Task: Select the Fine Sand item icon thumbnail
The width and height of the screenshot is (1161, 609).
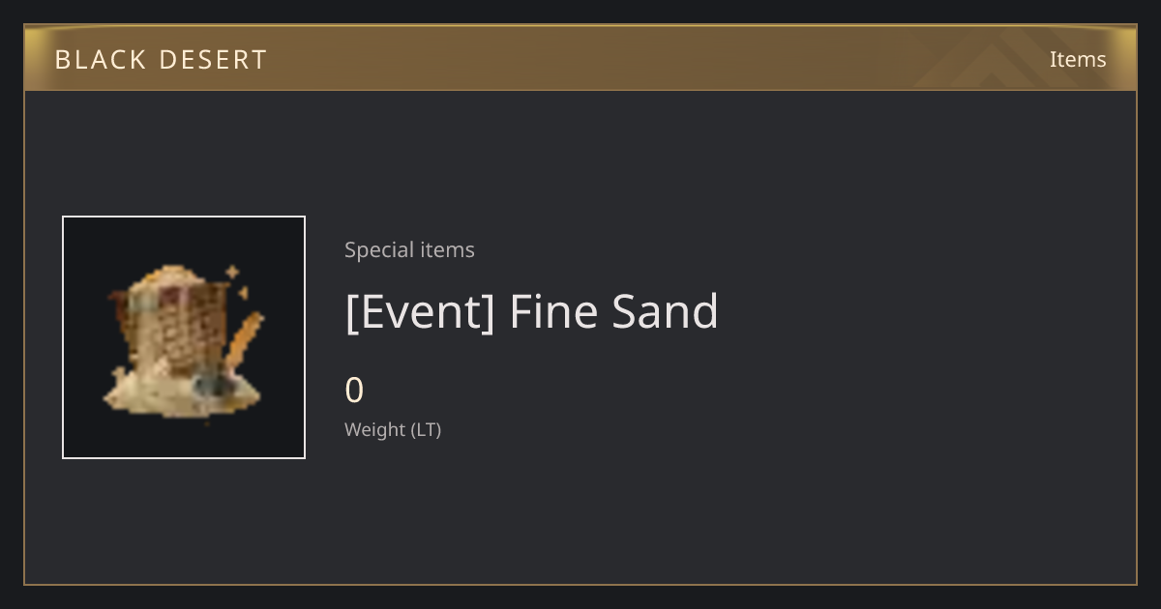Action: [x=184, y=337]
